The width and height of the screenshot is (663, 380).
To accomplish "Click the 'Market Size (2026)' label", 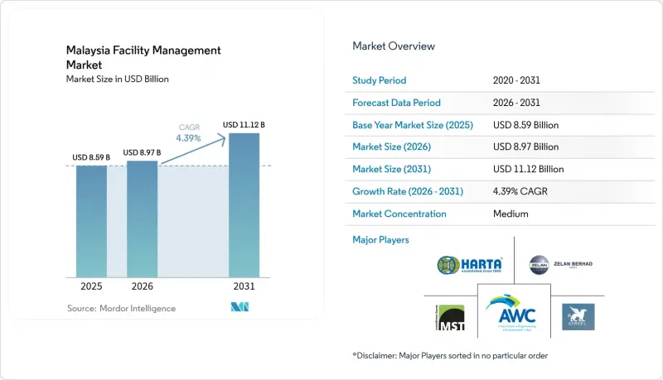I will 391,147.
